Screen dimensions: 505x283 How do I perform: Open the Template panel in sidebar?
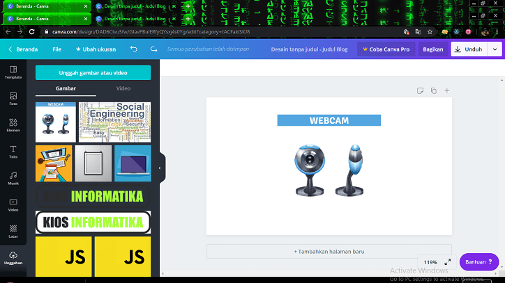(x=13, y=72)
